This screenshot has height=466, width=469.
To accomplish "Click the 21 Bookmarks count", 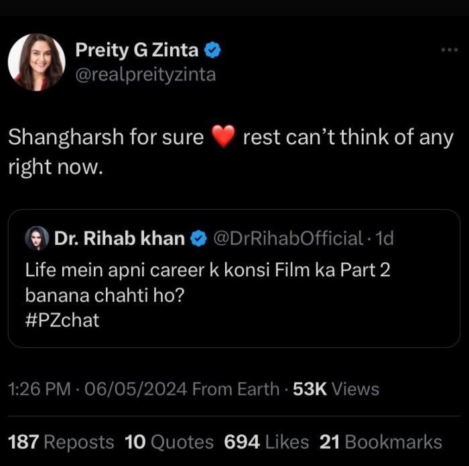I will point(381,442).
